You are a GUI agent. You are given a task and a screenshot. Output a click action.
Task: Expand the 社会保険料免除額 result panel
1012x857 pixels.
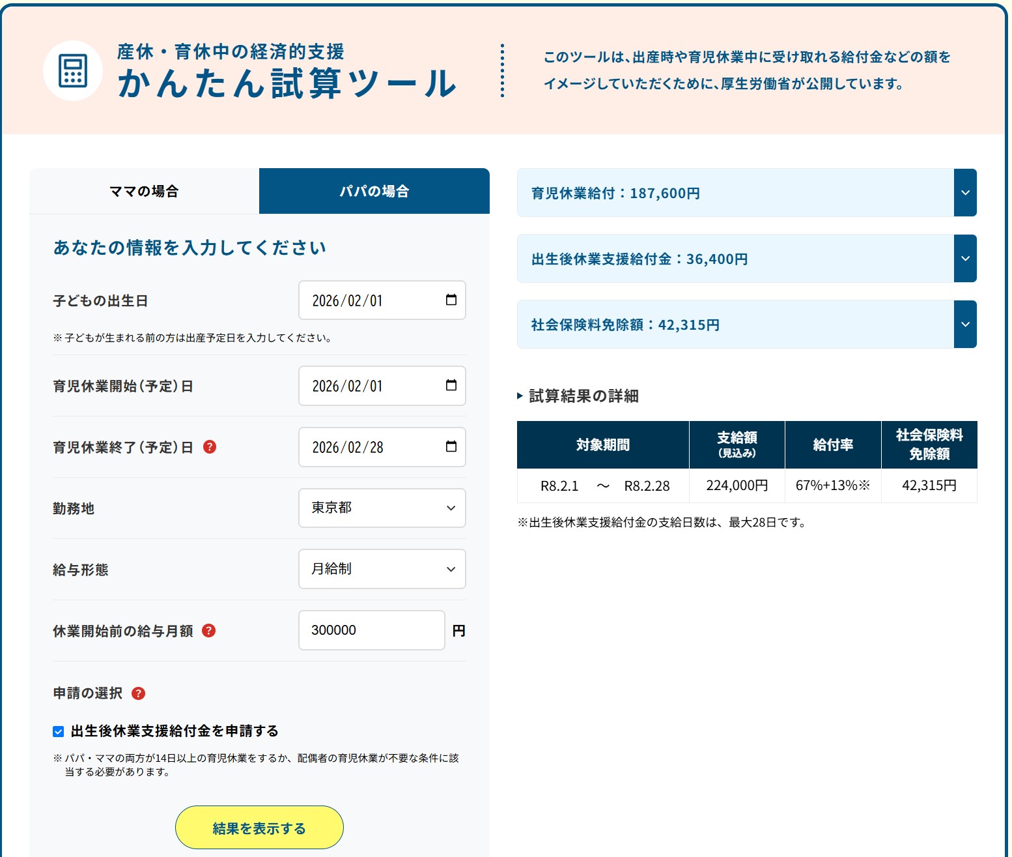pos(965,325)
